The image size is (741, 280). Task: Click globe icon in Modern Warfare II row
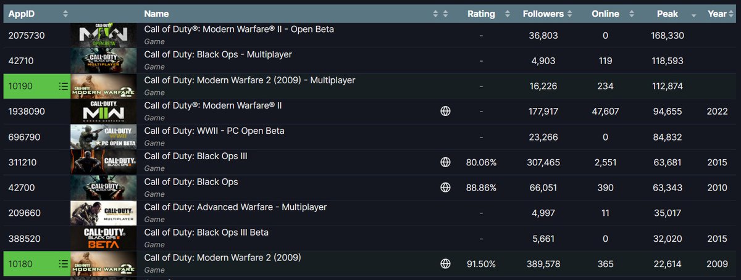tap(445, 112)
